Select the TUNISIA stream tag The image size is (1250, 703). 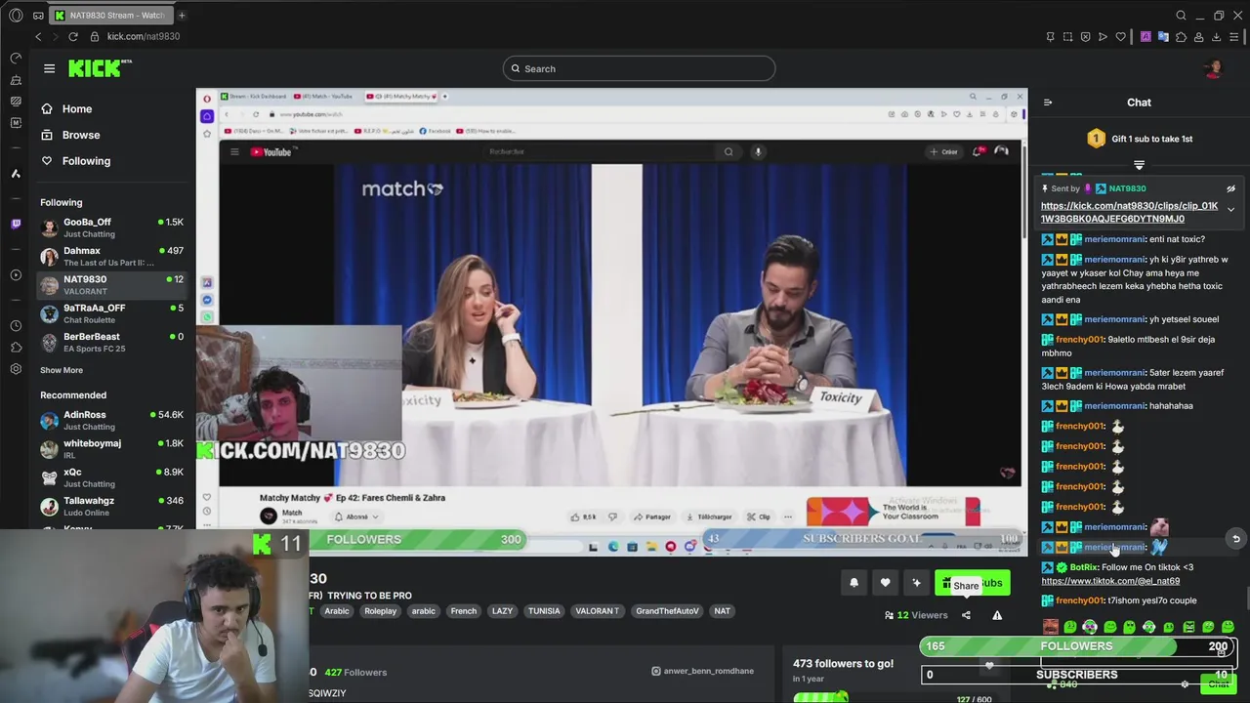point(544,611)
